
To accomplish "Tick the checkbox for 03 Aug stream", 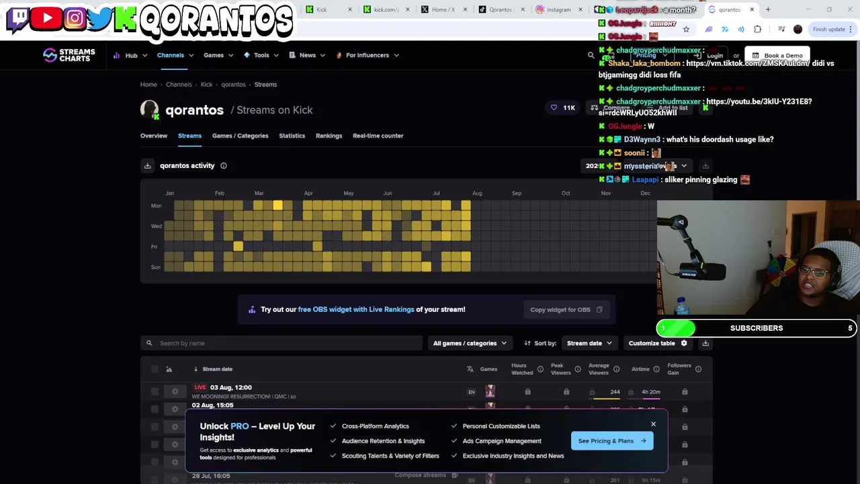I will (155, 391).
